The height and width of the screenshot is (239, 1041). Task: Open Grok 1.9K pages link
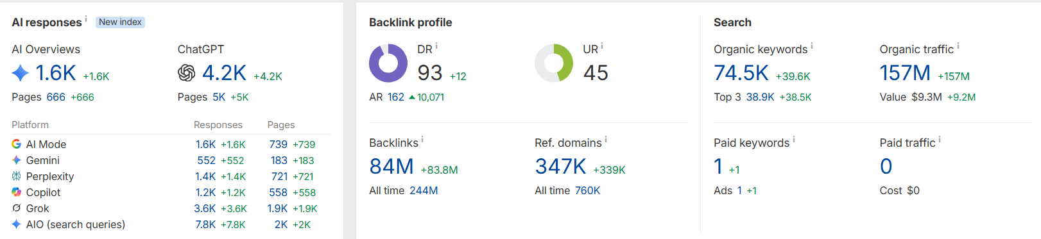tap(277, 208)
